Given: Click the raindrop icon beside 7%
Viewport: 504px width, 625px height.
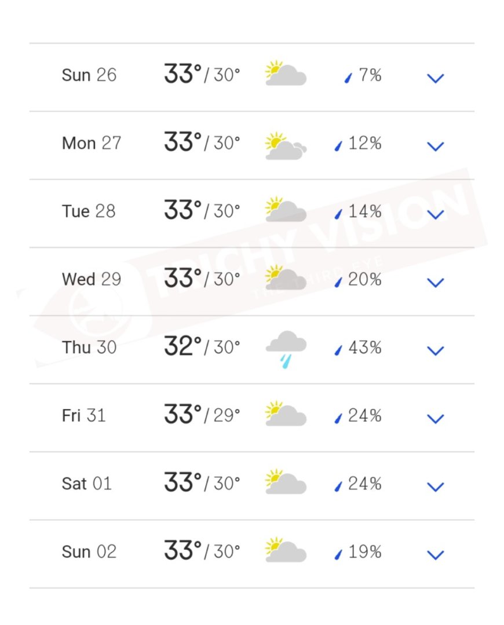Looking at the screenshot, I should (x=349, y=78).
